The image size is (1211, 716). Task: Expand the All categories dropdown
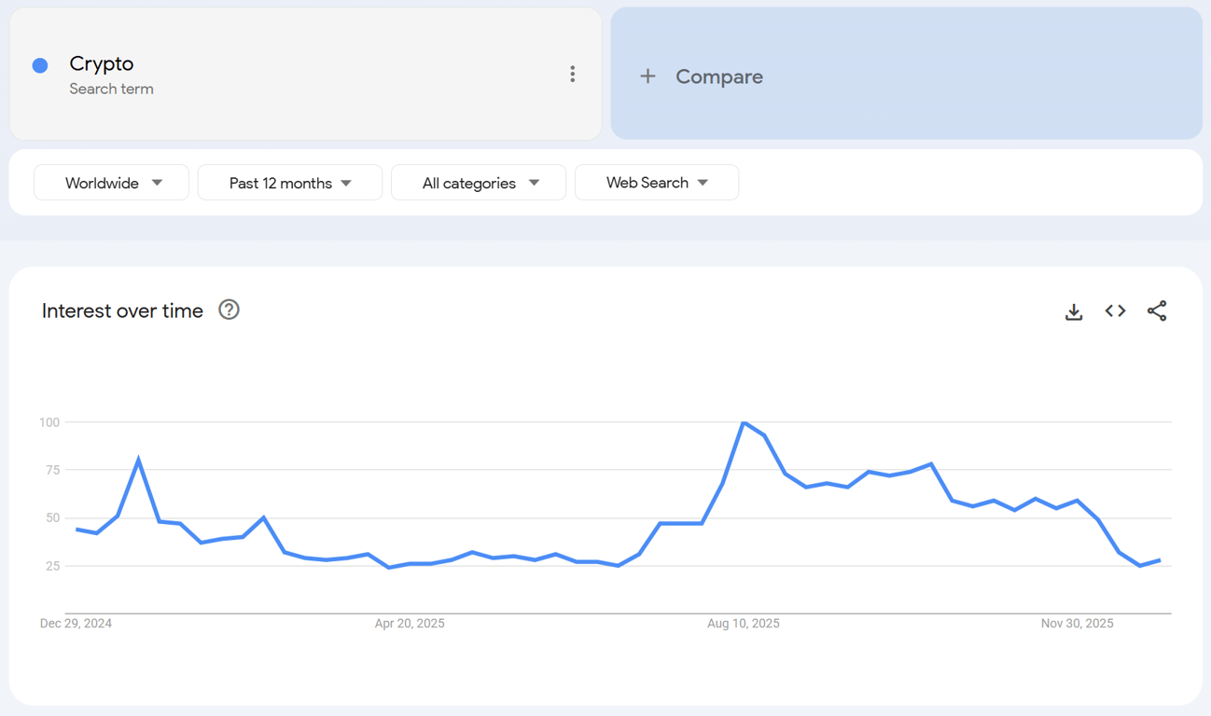(x=478, y=183)
